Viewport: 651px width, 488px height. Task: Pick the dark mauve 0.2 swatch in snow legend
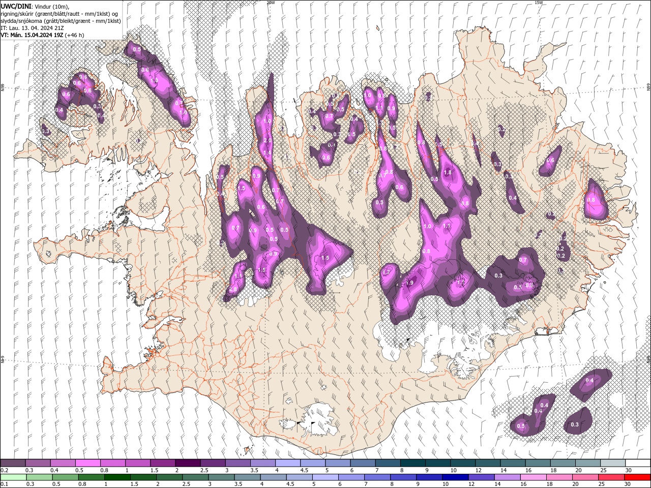(x=13, y=463)
